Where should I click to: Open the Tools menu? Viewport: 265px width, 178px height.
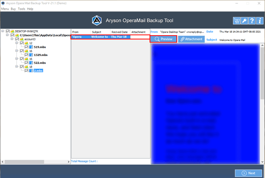pos(22,9)
